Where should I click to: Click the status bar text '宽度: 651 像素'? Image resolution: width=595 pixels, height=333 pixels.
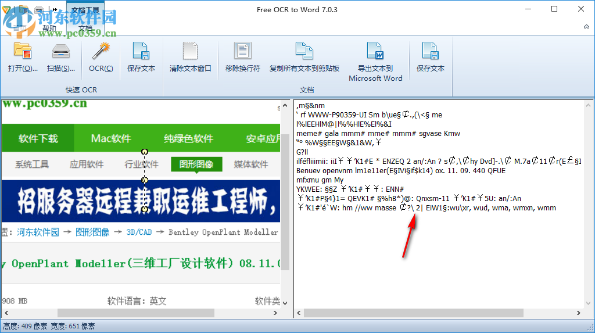coord(73,326)
